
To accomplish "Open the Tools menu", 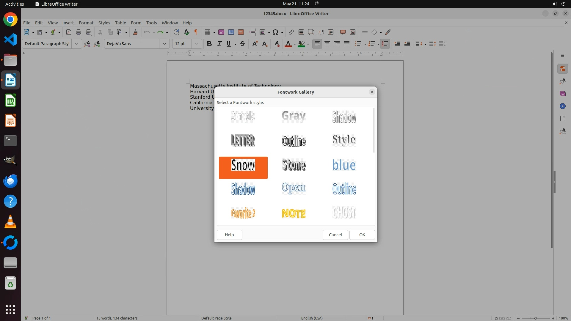I will tap(151, 23).
